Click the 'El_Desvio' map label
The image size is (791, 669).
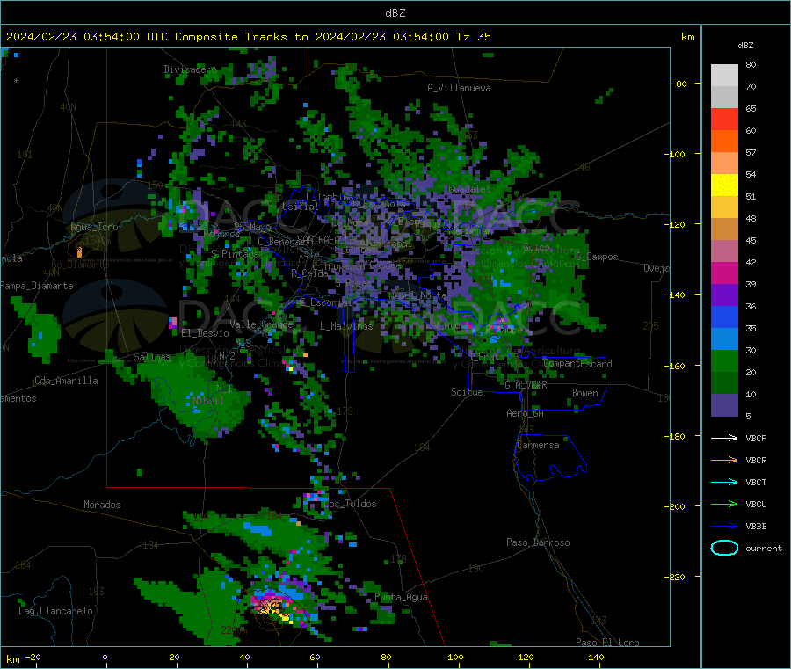coord(205,333)
